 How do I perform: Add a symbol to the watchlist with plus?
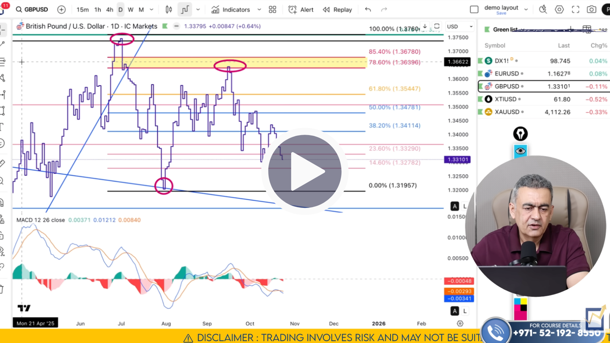(571, 29)
